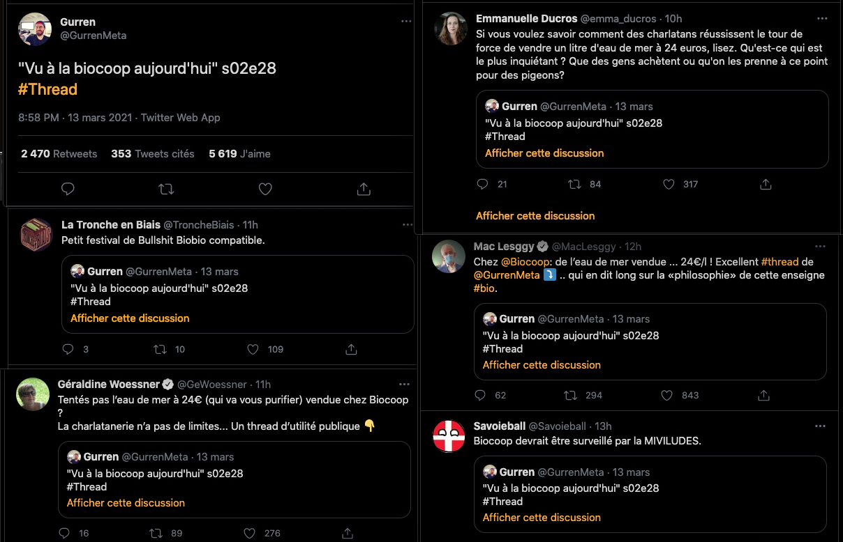
Task: Like Gurren's main thread tweet
Action: click(x=265, y=189)
